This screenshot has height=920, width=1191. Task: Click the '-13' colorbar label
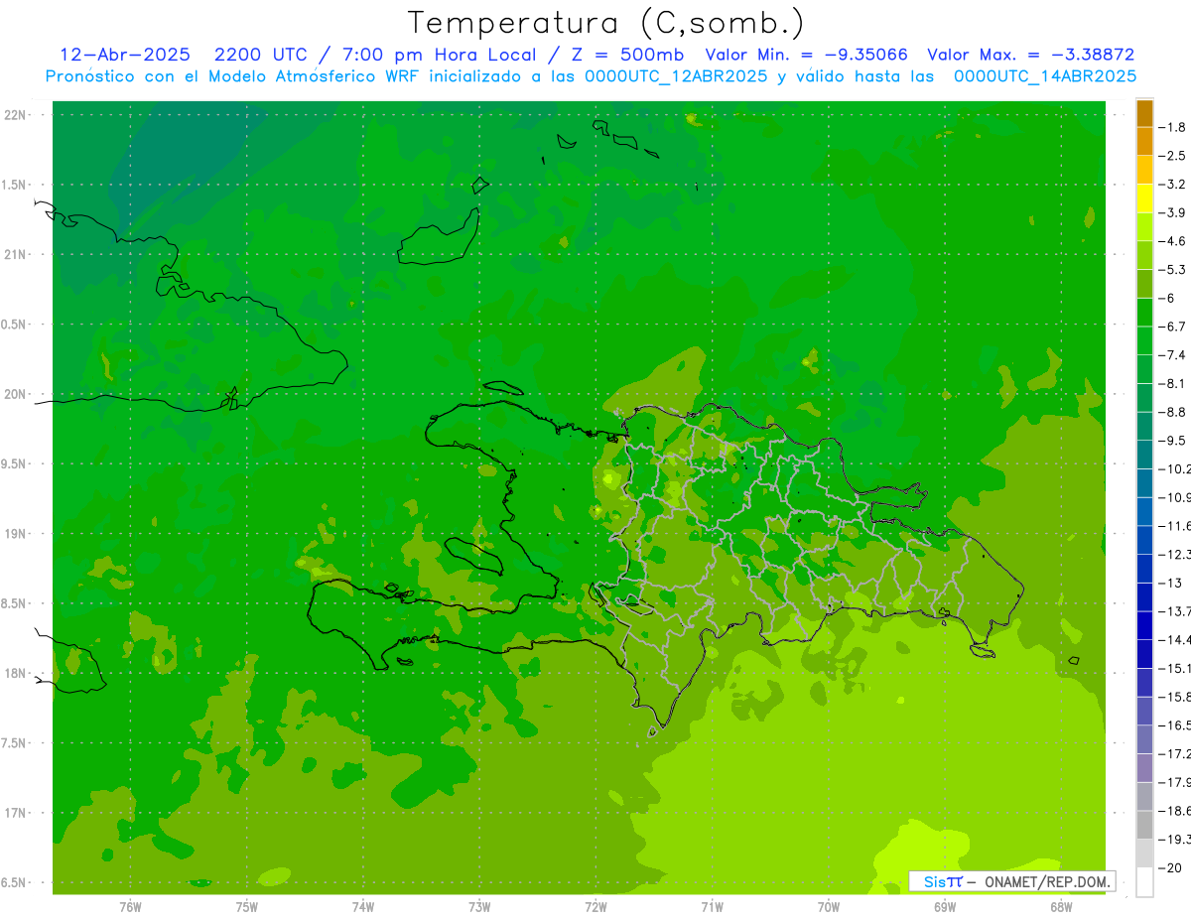tap(1170, 583)
